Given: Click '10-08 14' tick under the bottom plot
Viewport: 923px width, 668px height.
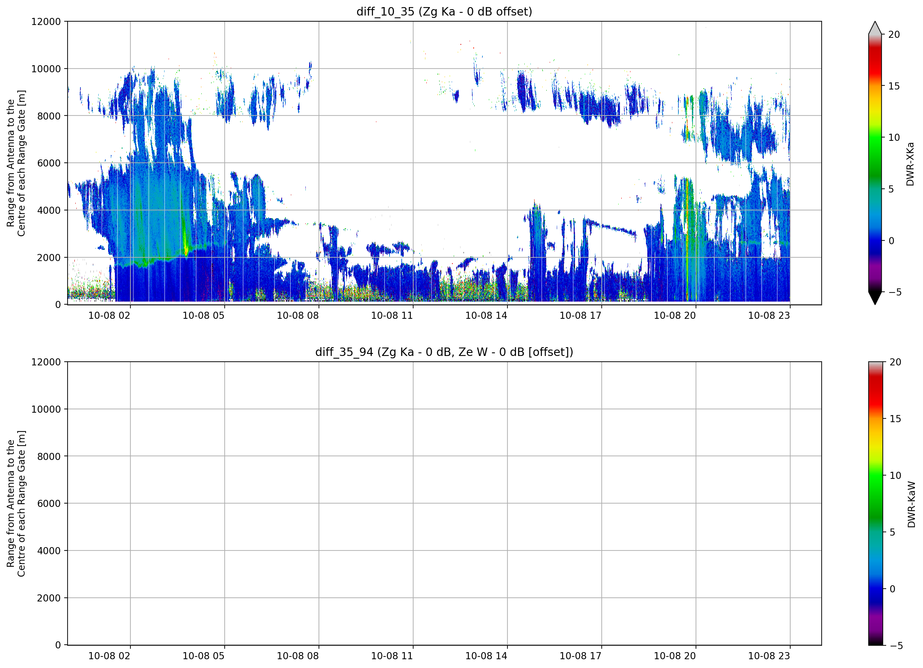Looking at the screenshot, I should point(486,656).
